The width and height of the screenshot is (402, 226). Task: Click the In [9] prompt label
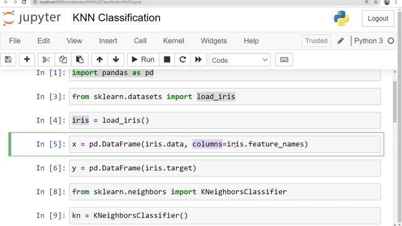tap(51, 215)
